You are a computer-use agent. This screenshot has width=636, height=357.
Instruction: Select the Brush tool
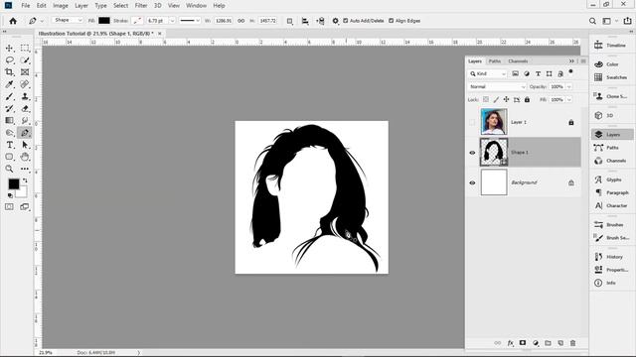pos(9,96)
